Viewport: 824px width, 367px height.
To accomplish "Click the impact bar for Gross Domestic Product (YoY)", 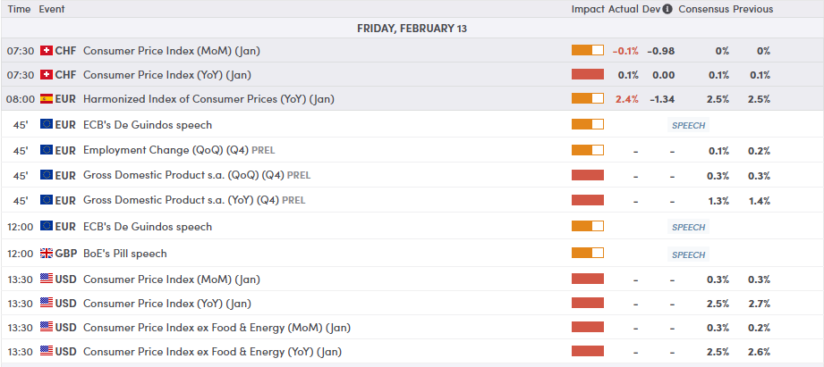I will click(588, 201).
